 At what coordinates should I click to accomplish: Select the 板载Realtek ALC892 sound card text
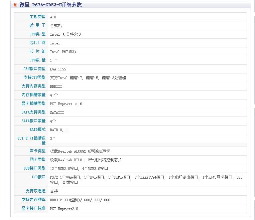(80, 151)
